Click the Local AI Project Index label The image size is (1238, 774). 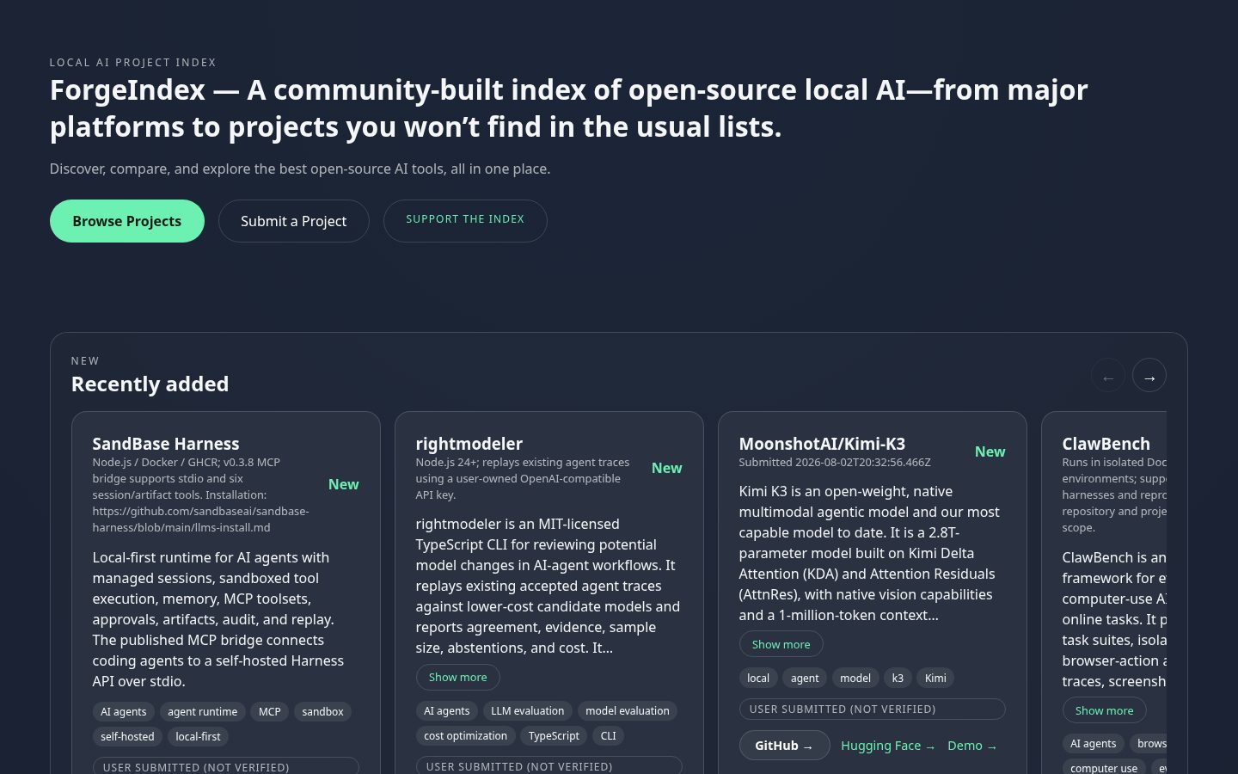[x=133, y=63]
